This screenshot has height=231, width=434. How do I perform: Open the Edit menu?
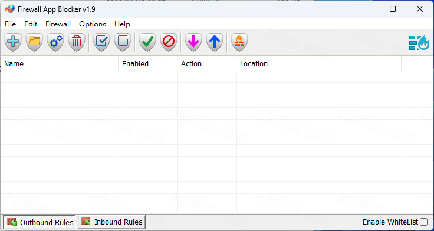pyautogui.click(x=31, y=24)
